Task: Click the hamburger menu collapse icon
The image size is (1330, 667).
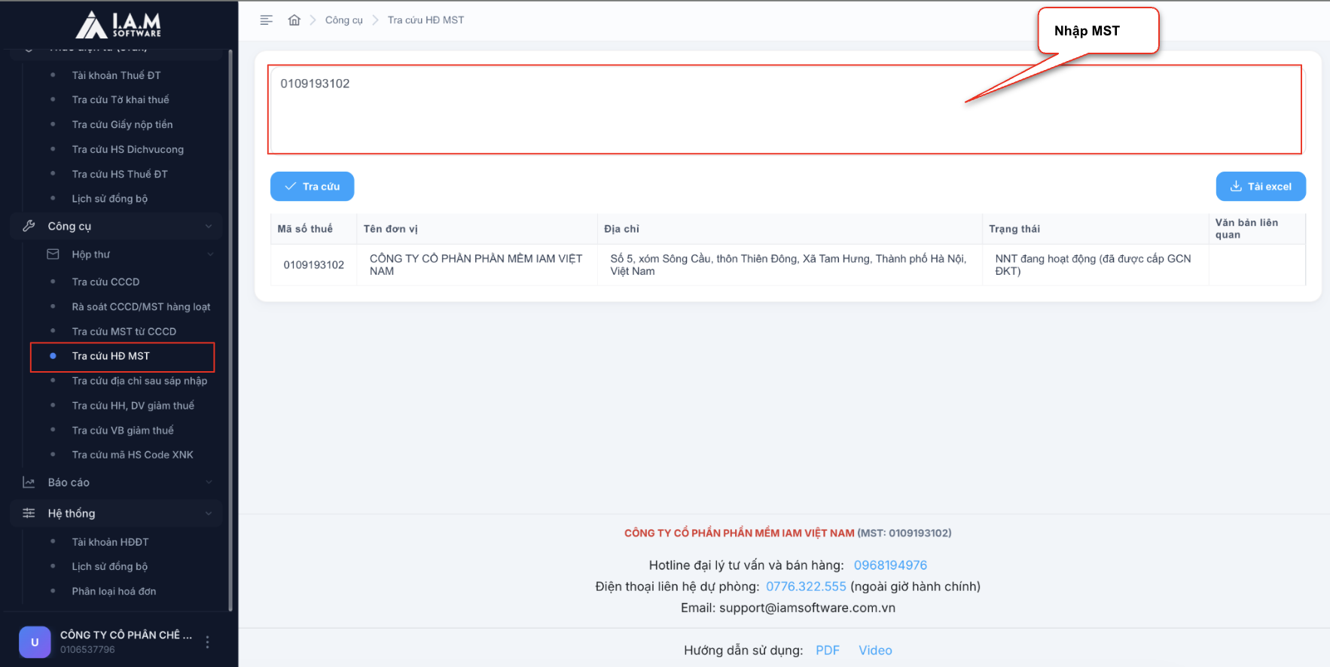Action: pyautogui.click(x=266, y=20)
